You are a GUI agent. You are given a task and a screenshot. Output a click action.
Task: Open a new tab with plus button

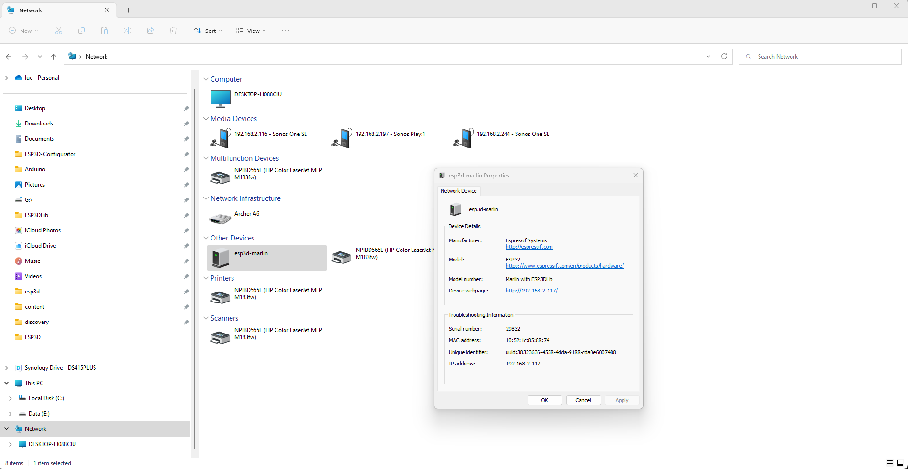[128, 10]
